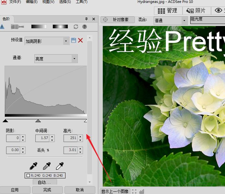Pick the gray point eyedropper
Viewport: 225px width, 194px height.
click(x=47, y=166)
